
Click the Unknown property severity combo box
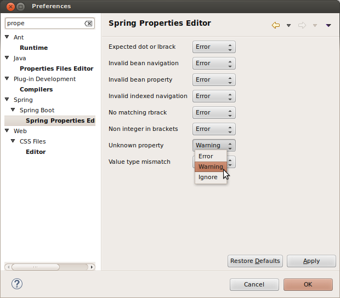(x=214, y=145)
